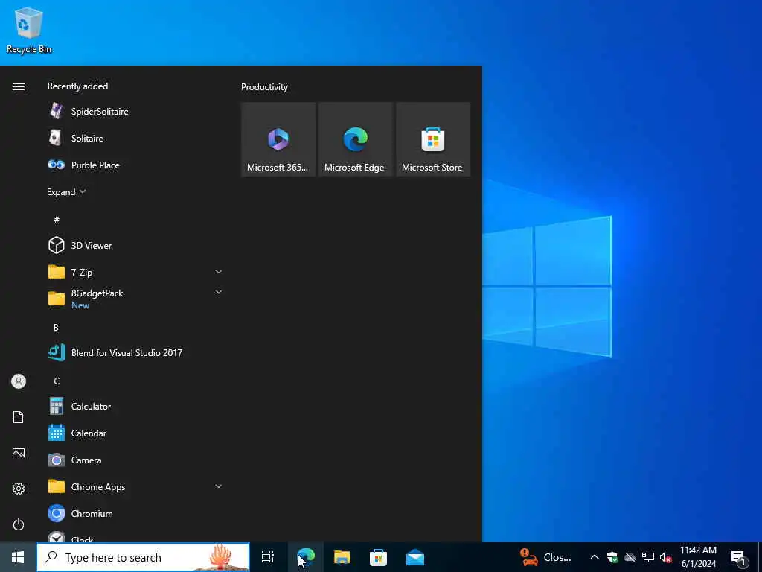
Task: Click the Microsoft 365 tile
Action: pyautogui.click(x=278, y=139)
